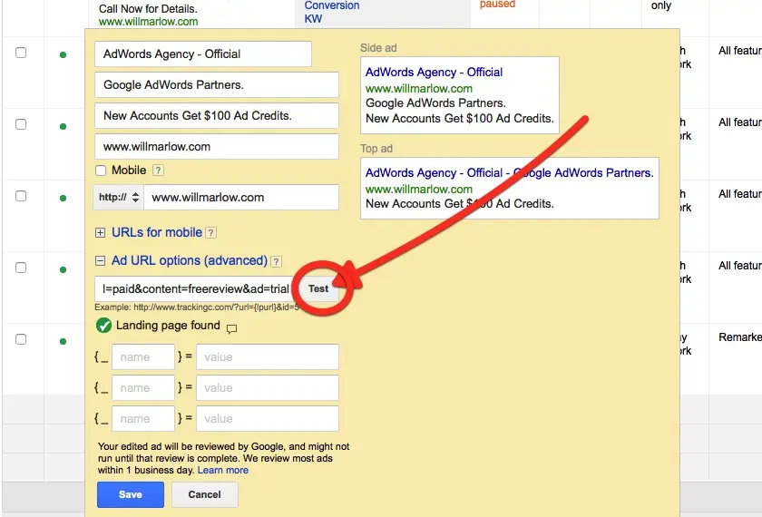Cancel the ad edit
The image size is (762, 517).
click(205, 494)
